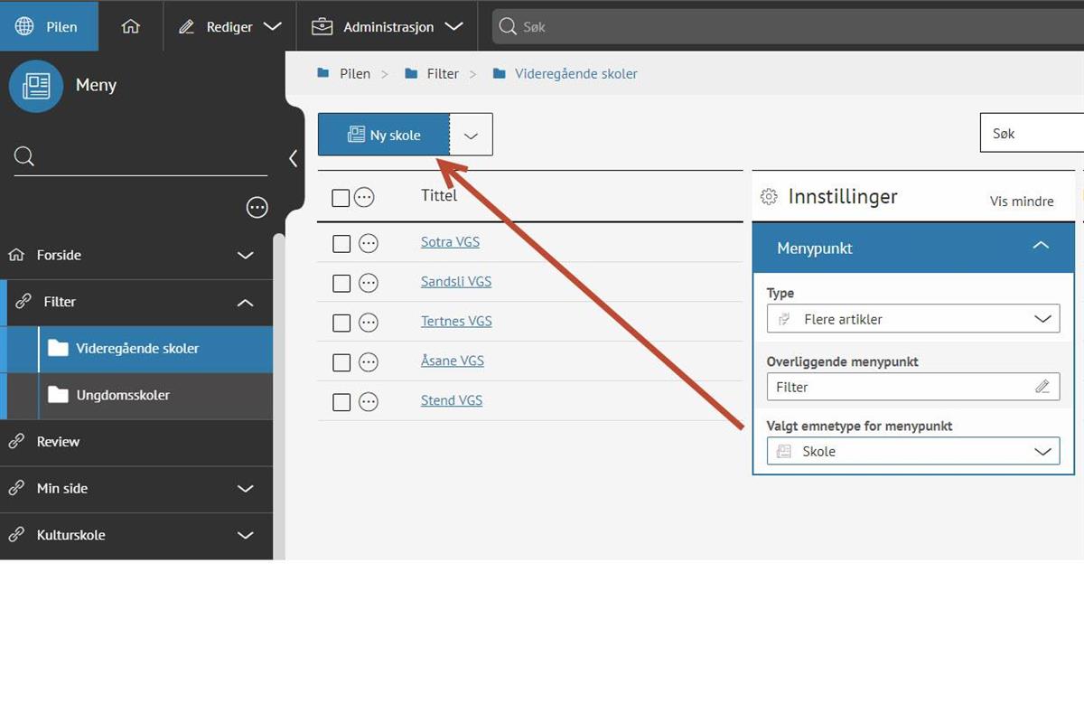Image resolution: width=1084 pixels, height=722 pixels.
Task: Click the Innstillinger gear icon
Action: click(769, 196)
